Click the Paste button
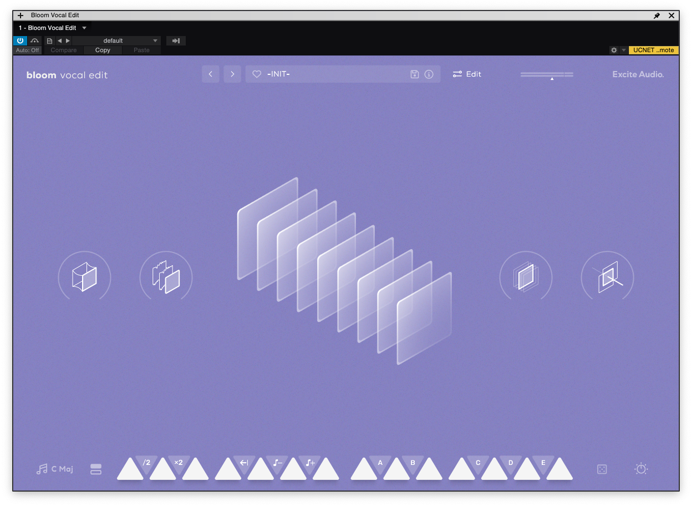 [141, 50]
